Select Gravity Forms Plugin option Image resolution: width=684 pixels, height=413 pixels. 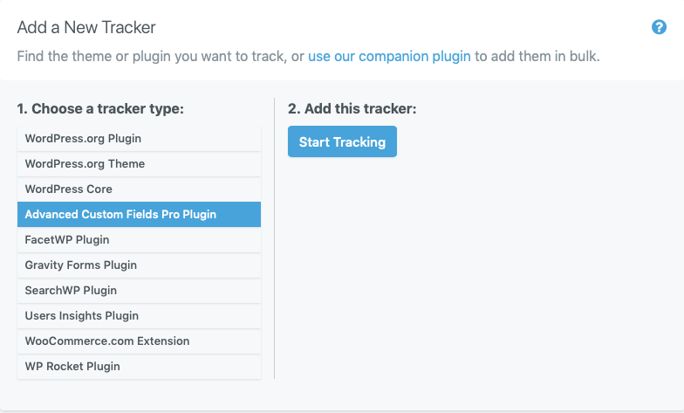[x=140, y=265]
